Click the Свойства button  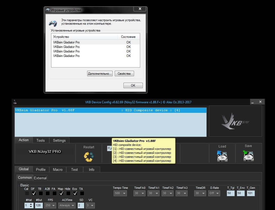coord(124,74)
